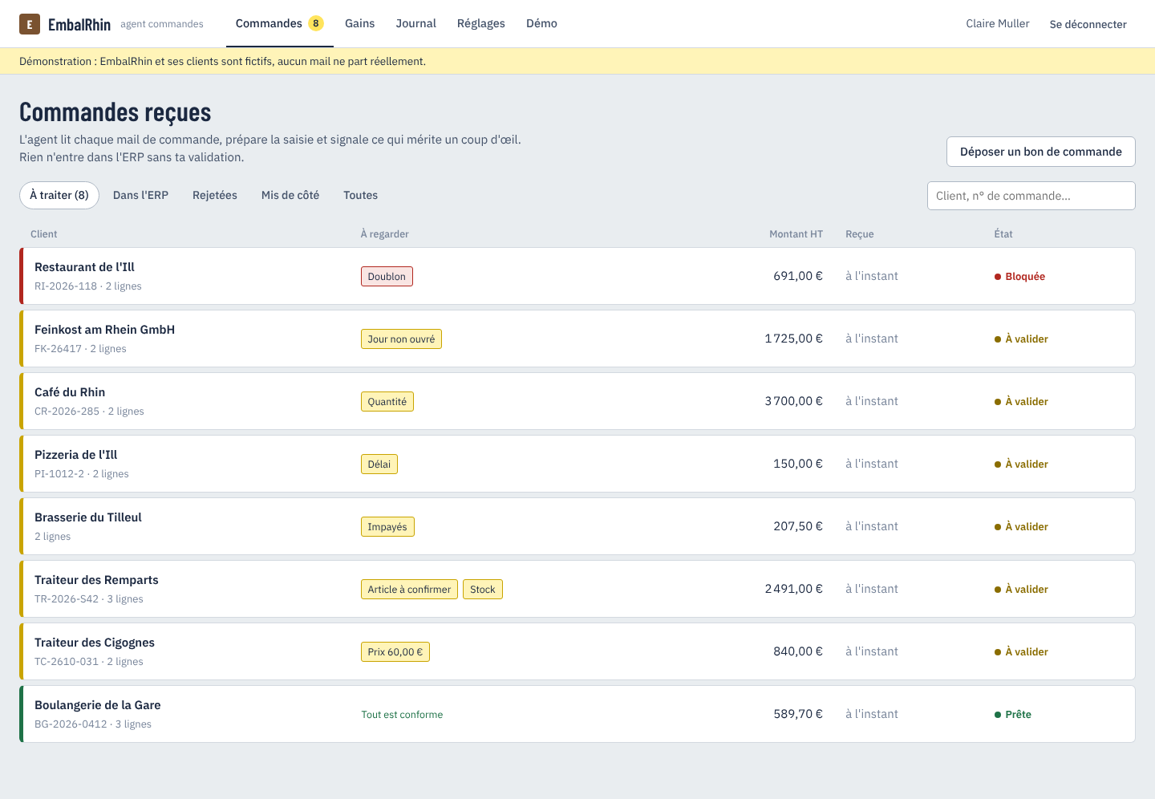Go to the Gains tab

360,23
